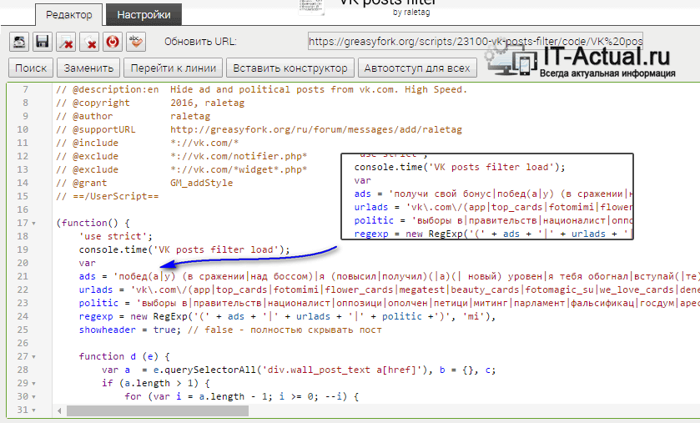Click the document icon with the red cross
Image resolution: width=700 pixels, height=423 pixels.
[x=66, y=42]
